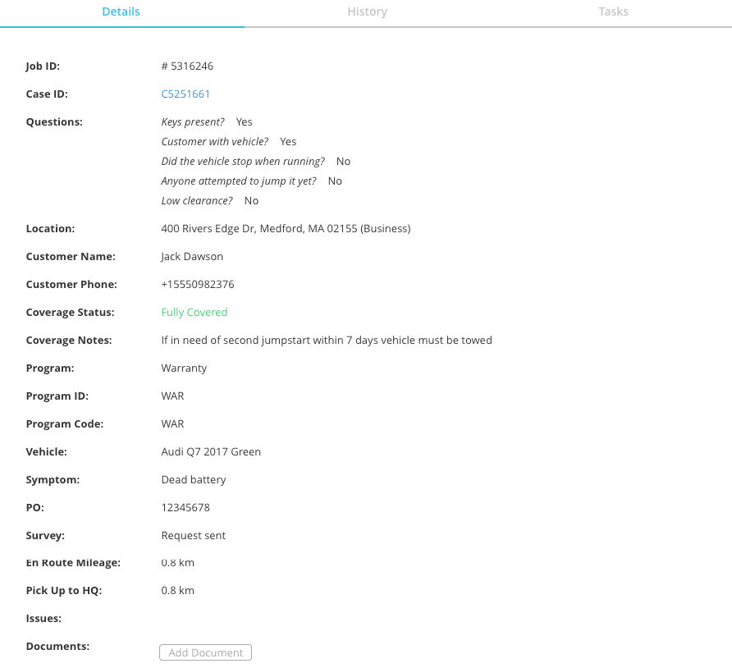The width and height of the screenshot is (732, 668).
Task: Select the Details tab
Action: click(121, 11)
